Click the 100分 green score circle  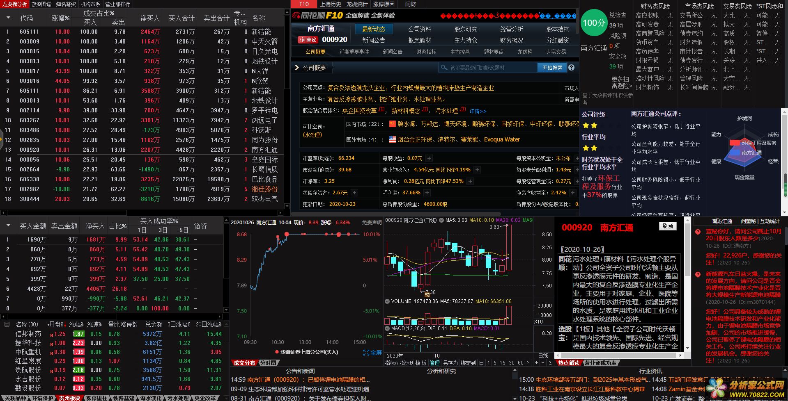594,23
